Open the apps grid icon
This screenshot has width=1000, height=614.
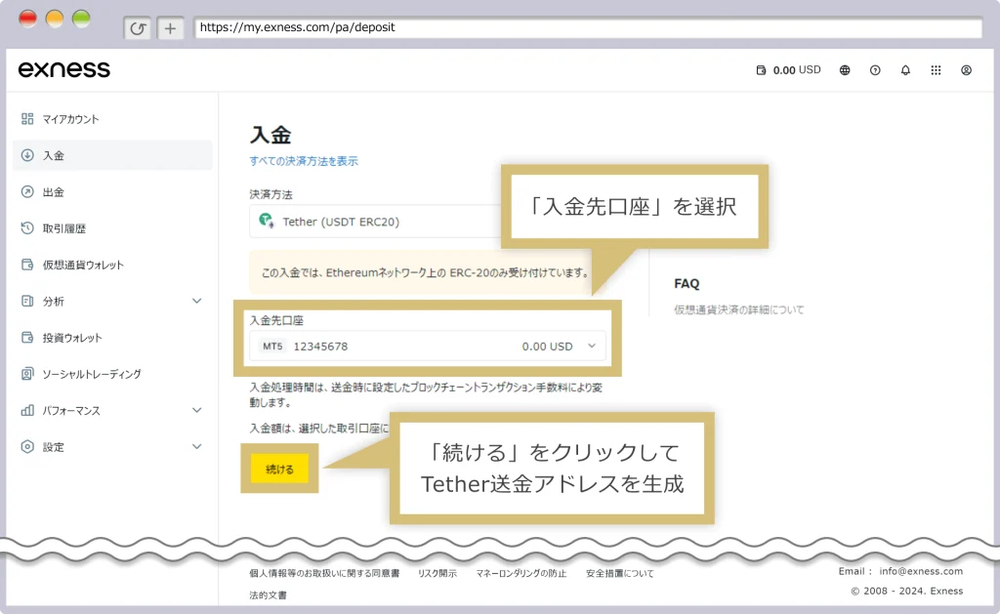click(x=936, y=70)
